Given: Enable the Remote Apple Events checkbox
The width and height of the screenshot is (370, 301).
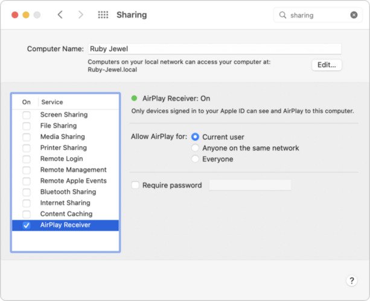Looking at the screenshot, I should 27,181.
